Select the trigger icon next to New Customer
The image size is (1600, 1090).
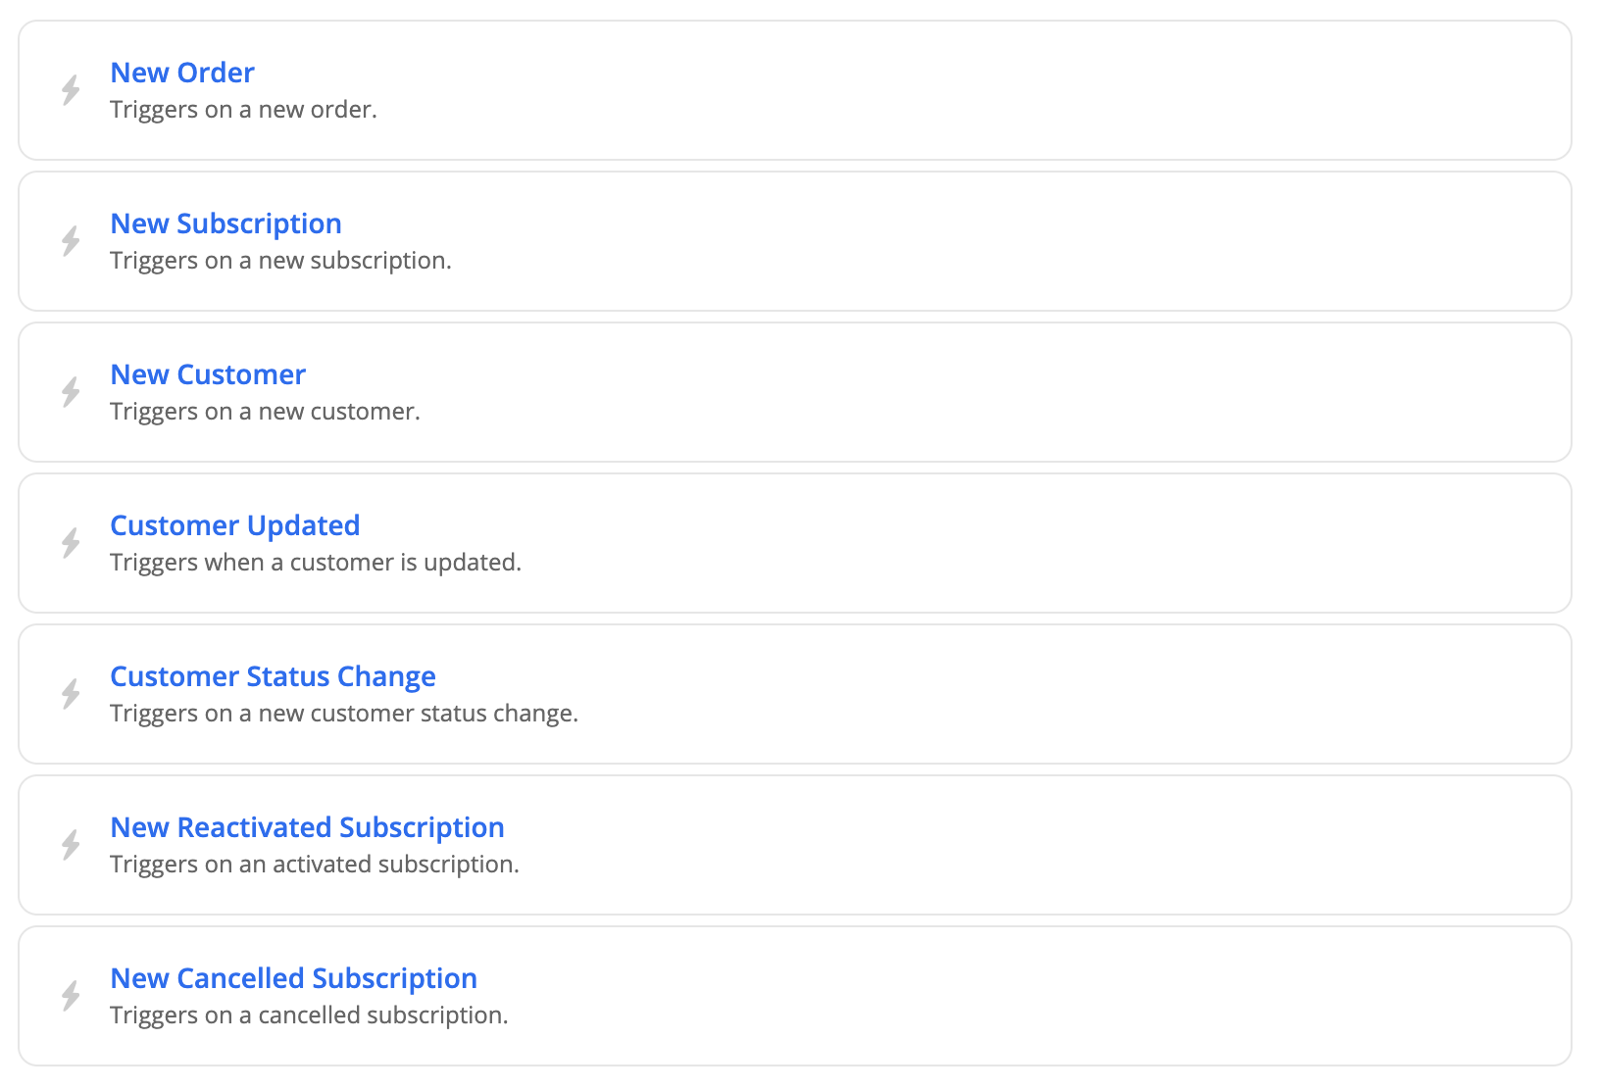(71, 392)
